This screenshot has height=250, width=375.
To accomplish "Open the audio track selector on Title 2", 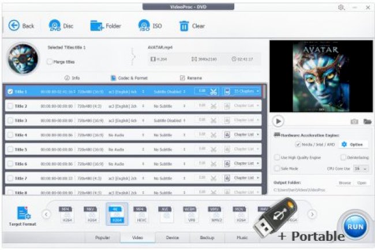I will (x=143, y=106).
